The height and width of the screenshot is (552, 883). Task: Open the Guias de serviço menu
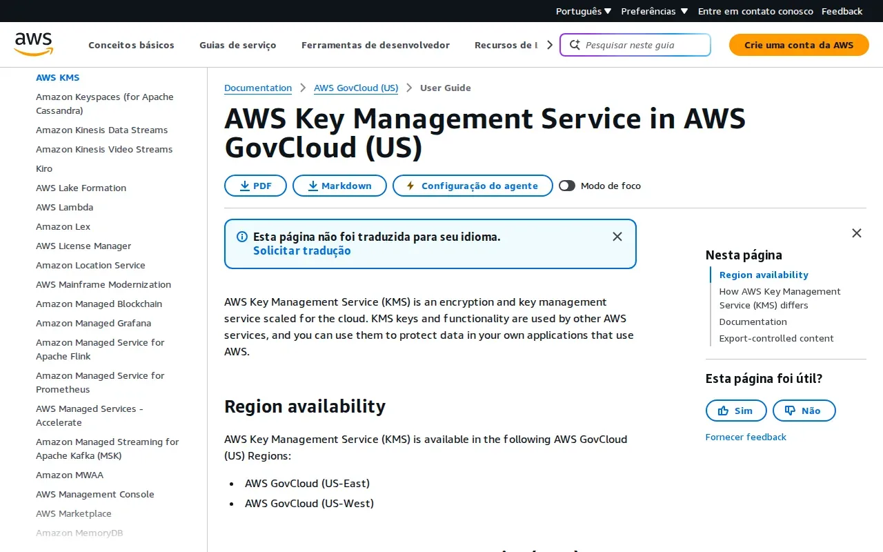tap(238, 45)
